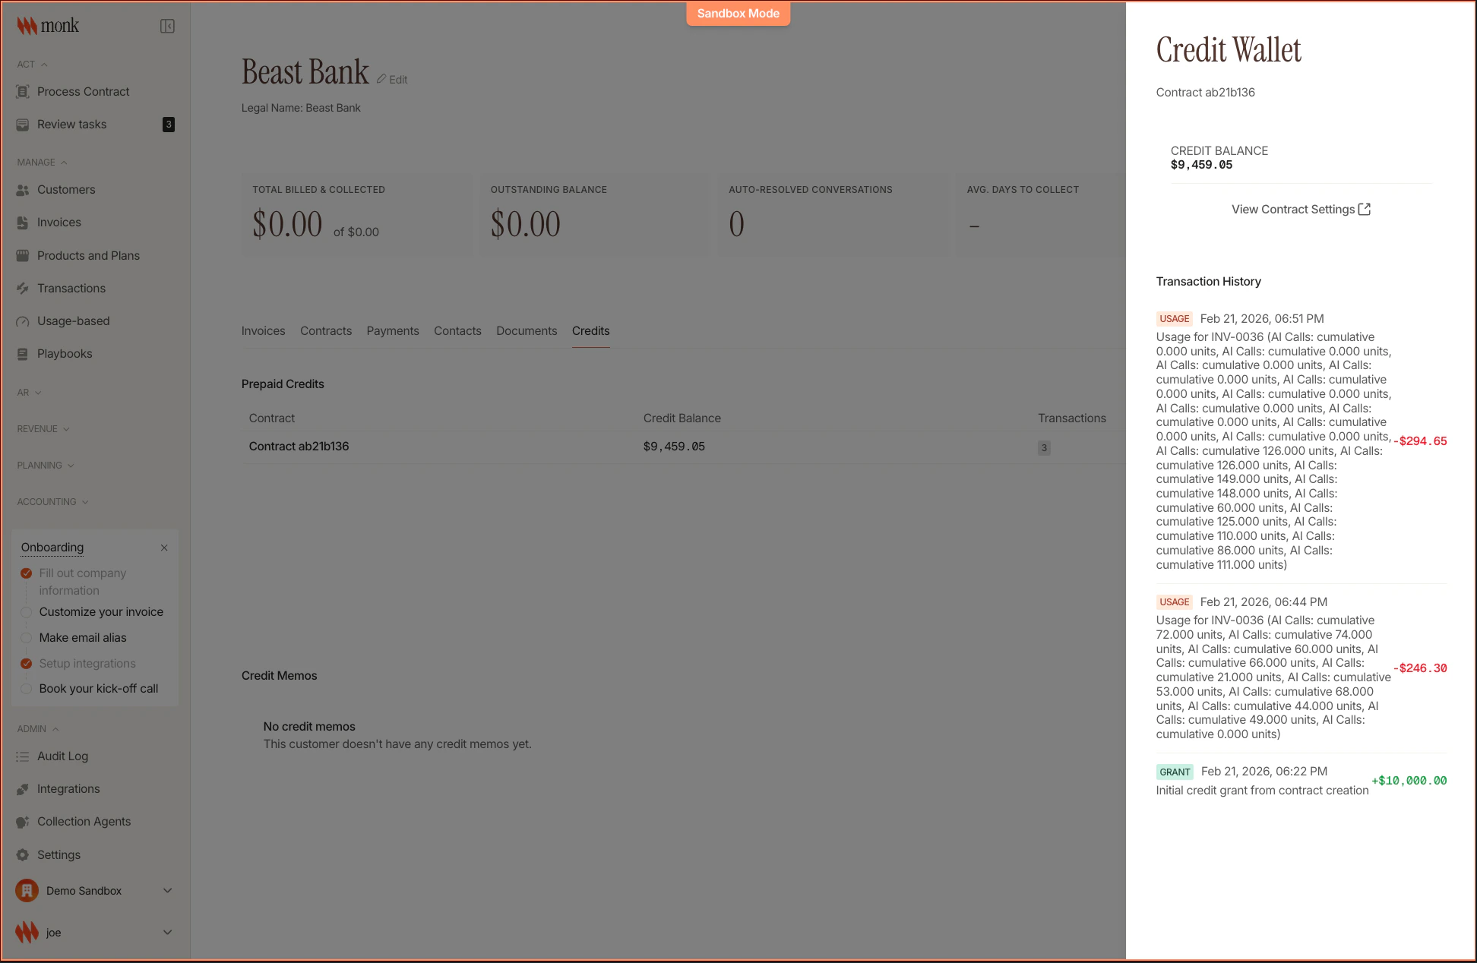Click the Customers people icon
The width and height of the screenshot is (1477, 963).
(x=23, y=190)
